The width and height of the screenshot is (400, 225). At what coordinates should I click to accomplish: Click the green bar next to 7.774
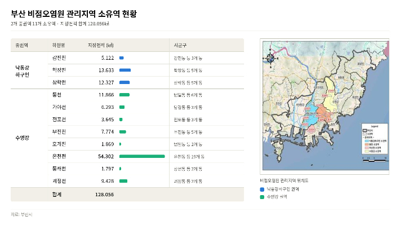tap(123, 132)
